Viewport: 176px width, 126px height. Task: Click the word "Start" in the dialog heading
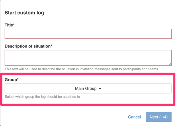pyautogui.click(x=10, y=13)
